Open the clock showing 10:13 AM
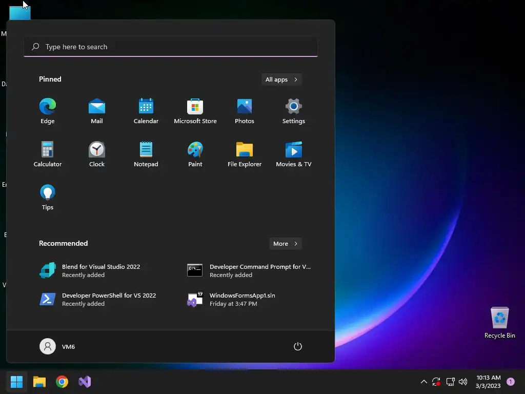This screenshot has width=525, height=394. [488, 382]
